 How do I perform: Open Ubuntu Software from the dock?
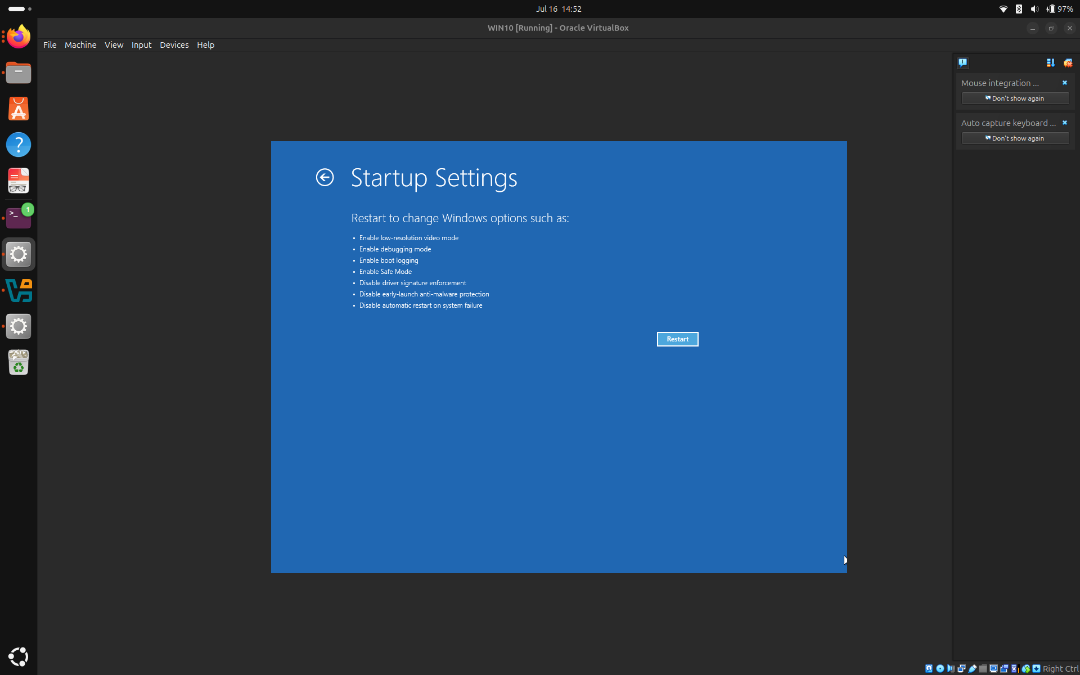coord(19,109)
